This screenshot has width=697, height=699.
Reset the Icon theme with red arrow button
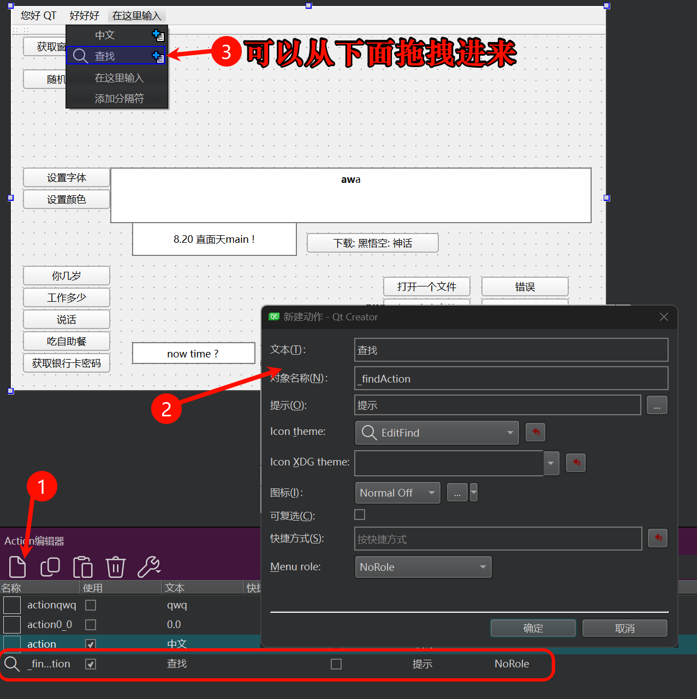pos(535,432)
